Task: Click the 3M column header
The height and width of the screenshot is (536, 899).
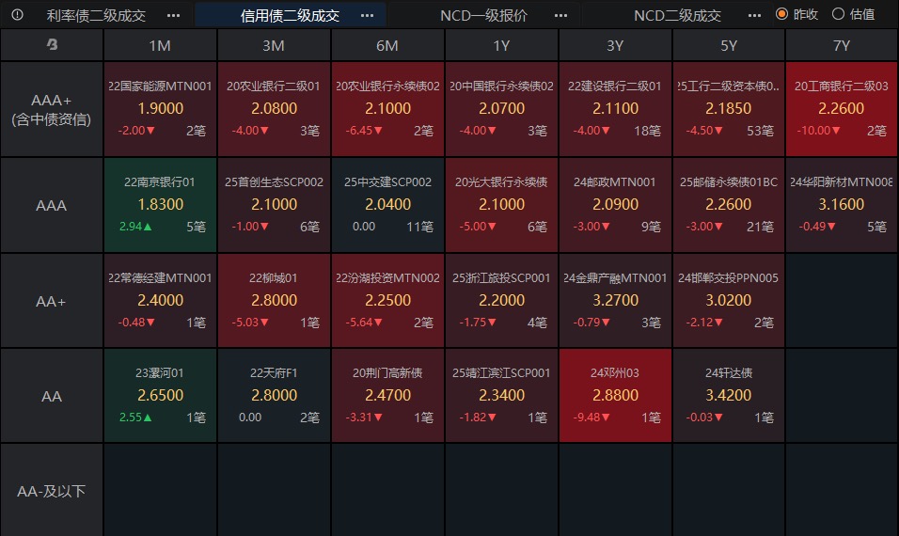Action: tap(274, 45)
